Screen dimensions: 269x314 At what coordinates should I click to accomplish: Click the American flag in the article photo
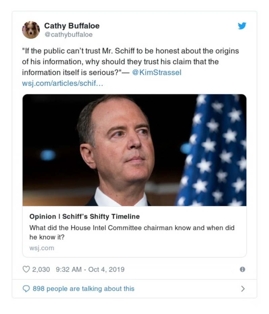[215, 151]
